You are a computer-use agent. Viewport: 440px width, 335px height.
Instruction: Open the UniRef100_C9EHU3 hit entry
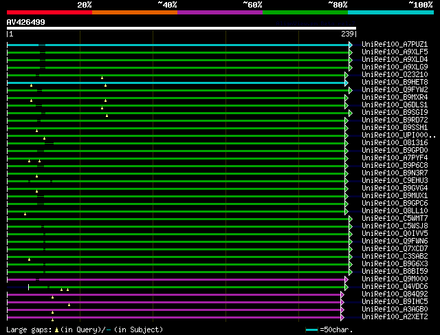coord(395,181)
